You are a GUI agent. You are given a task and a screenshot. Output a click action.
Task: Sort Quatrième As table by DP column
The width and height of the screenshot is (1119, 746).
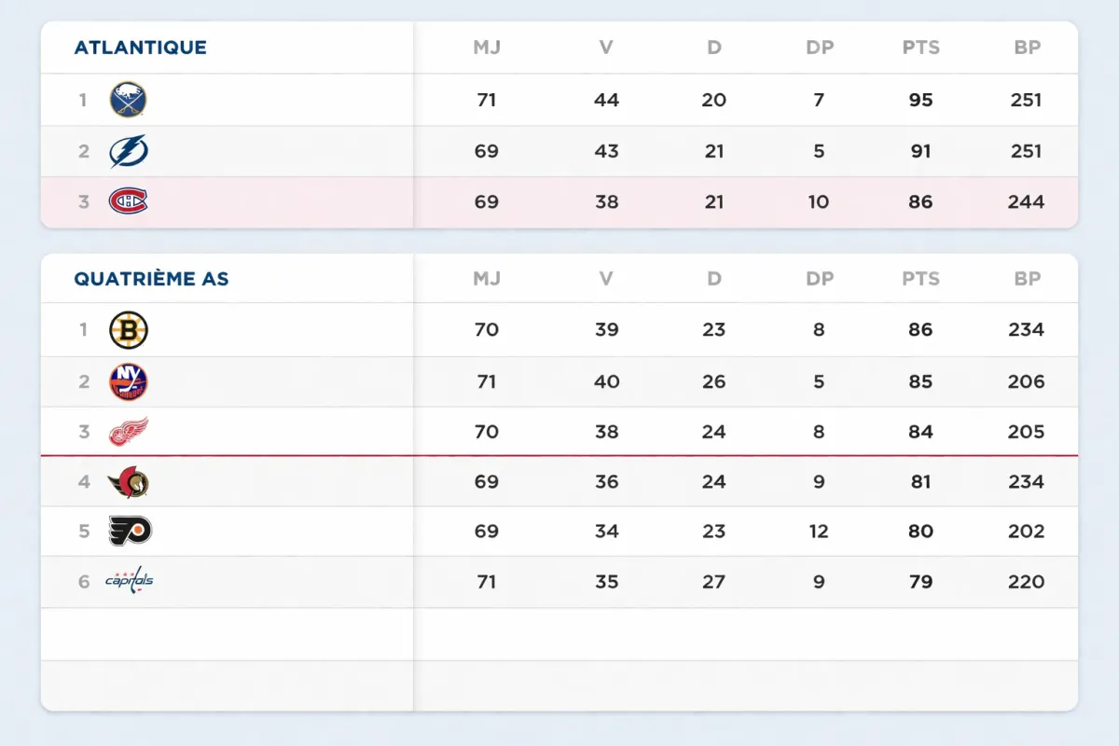pyautogui.click(x=820, y=279)
